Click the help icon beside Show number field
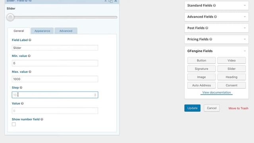 [x=42, y=119]
